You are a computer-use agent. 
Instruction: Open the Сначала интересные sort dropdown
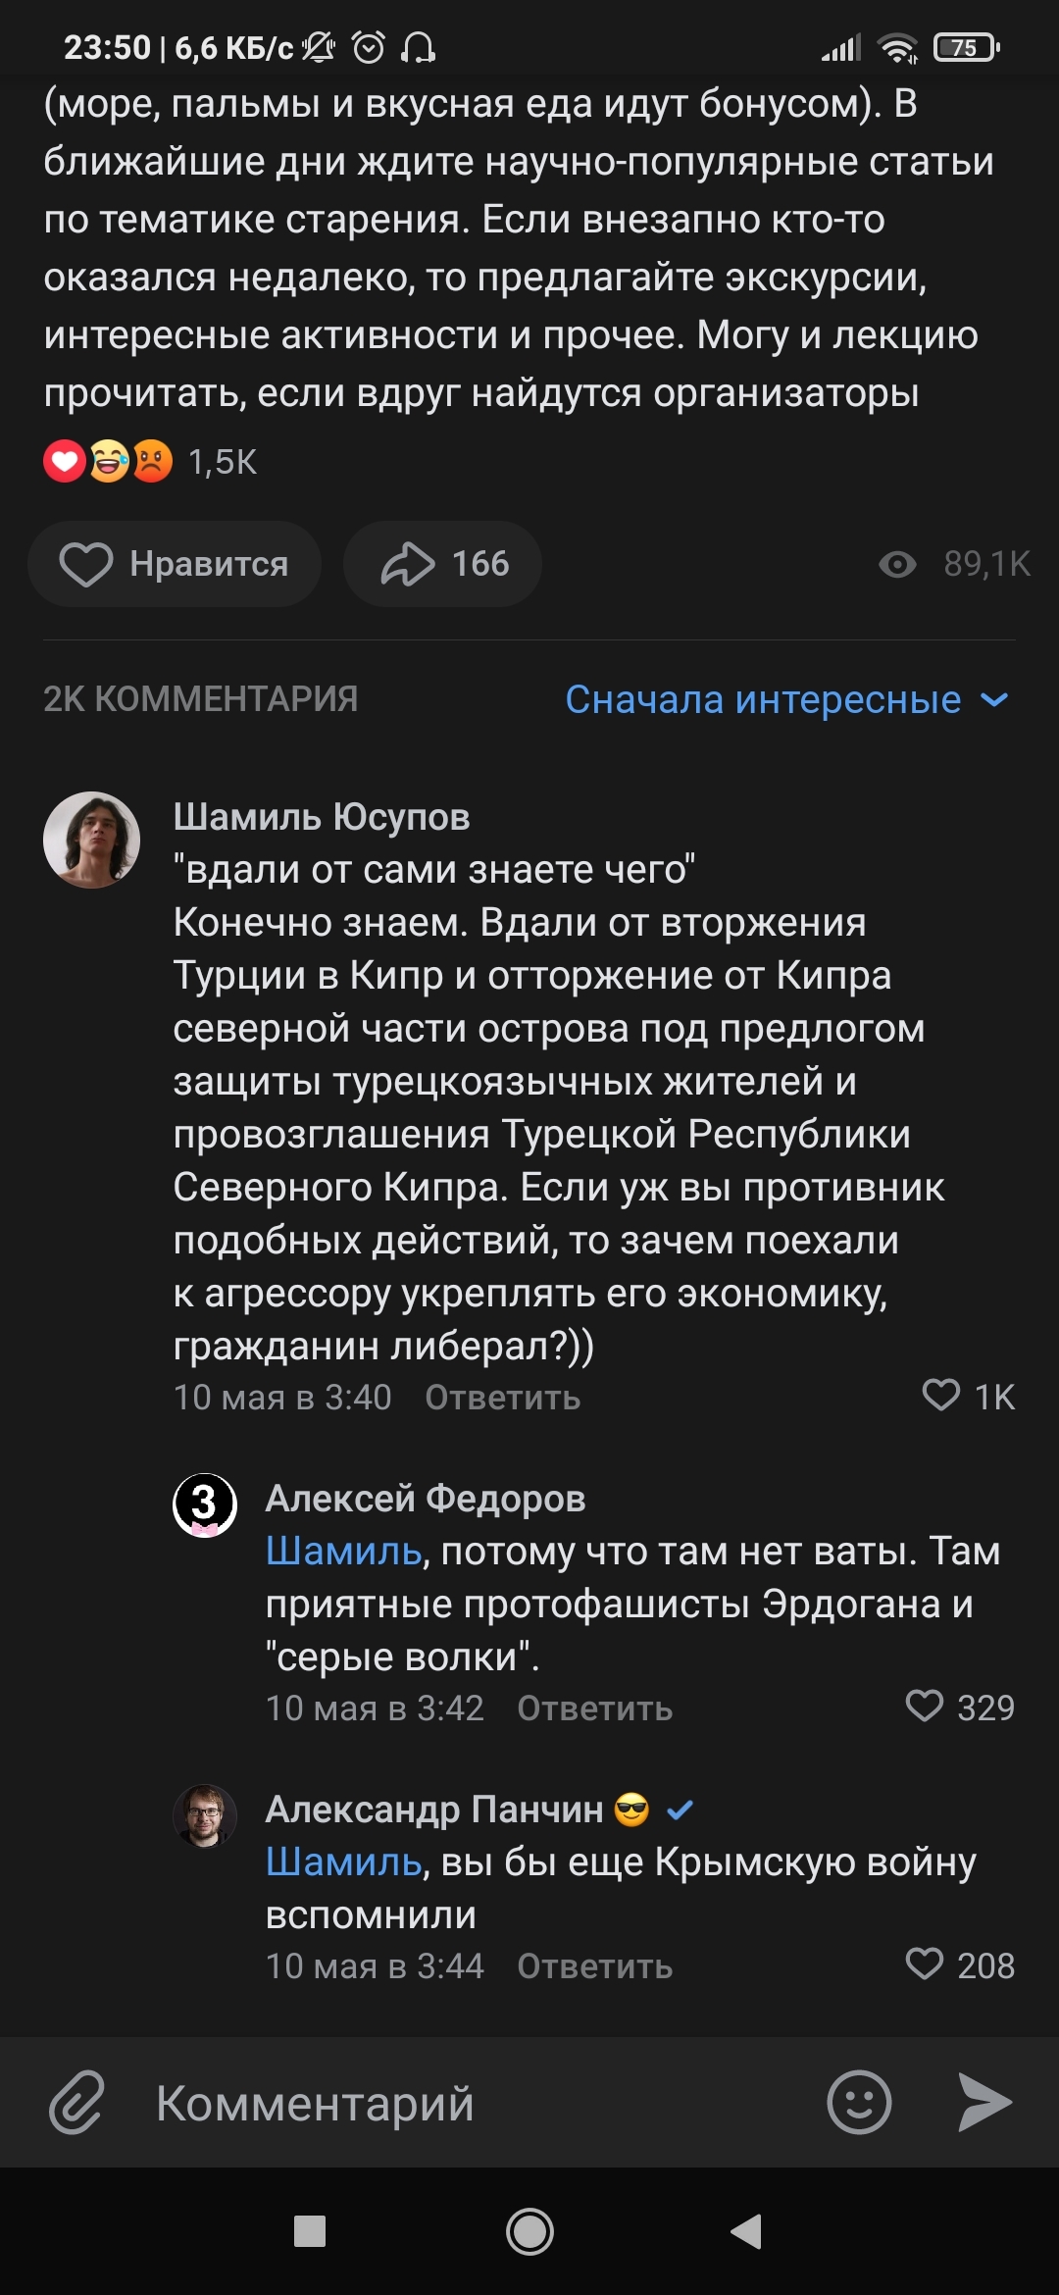[x=786, y=699]
